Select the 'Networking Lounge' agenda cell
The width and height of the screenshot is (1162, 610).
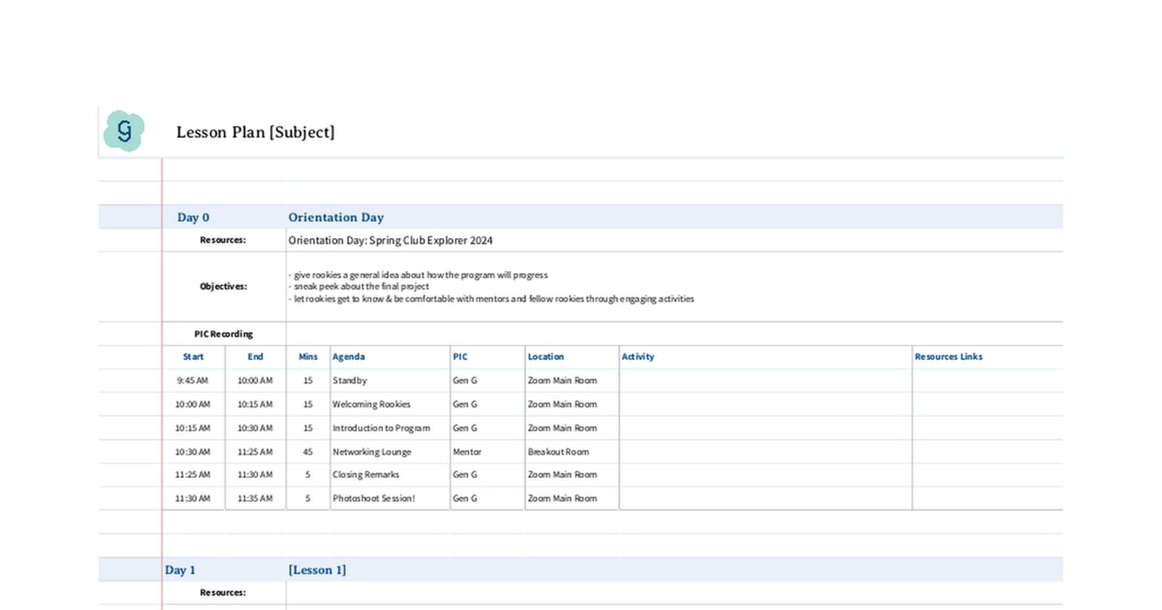click(x=372, y=452)
